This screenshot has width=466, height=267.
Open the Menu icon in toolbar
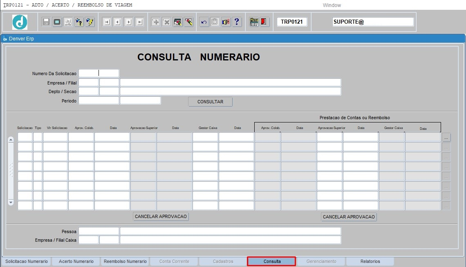[254, 22]
